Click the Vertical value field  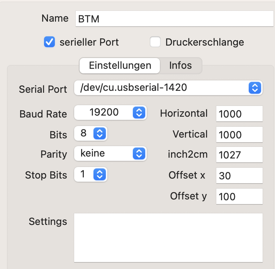(239, 134)
